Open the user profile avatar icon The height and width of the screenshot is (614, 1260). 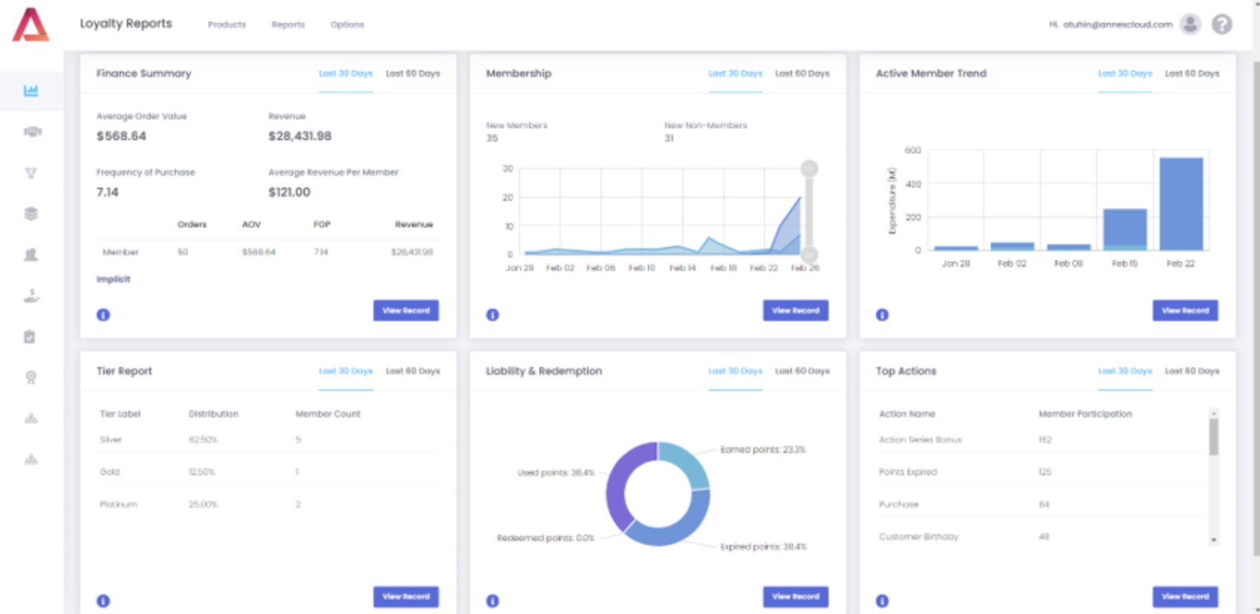[x=1190, y=24]
